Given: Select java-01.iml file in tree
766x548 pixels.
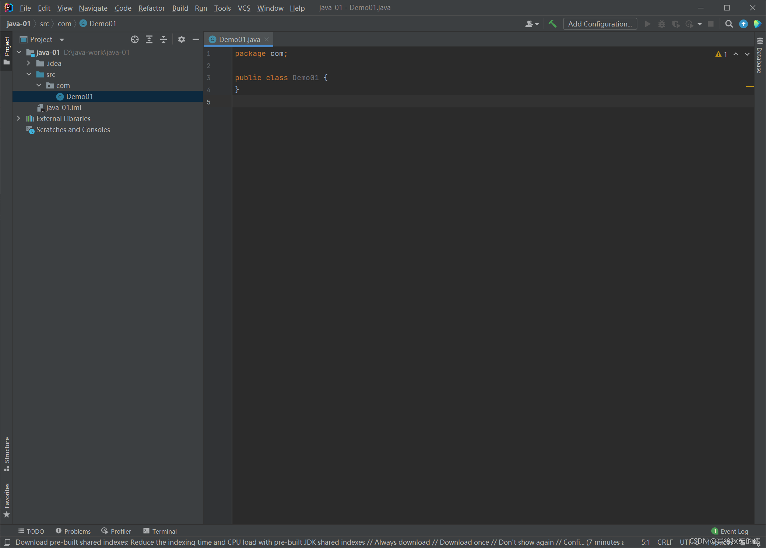Looking at the screenshot, I should tap(63, 107).
